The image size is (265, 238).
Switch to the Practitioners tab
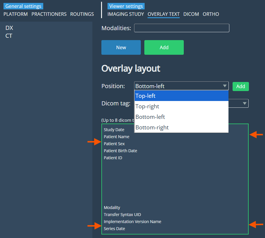49,14
